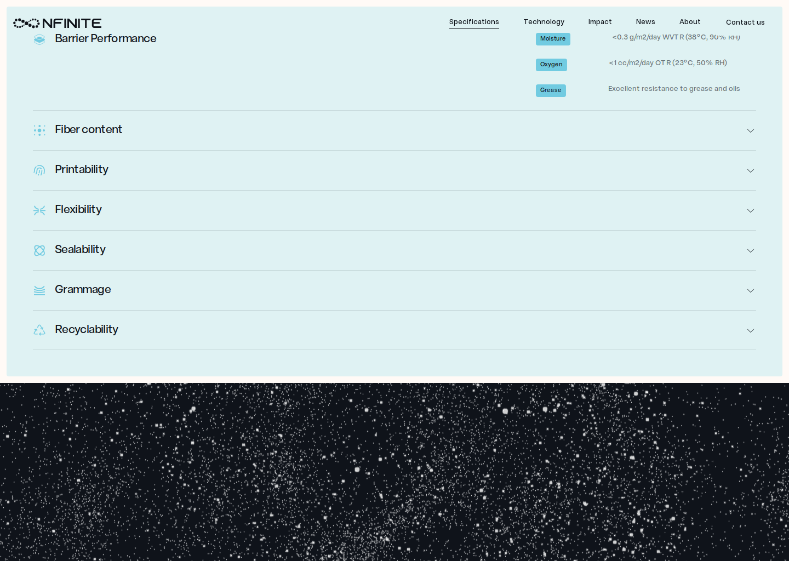The height and width of the screenshot is (561, 789).
Task: Click the Flexibility arrows icon
Action: click(x=39, y=210)
